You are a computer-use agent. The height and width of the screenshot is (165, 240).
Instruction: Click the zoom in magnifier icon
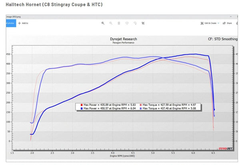pyautogui.click(x=103, y=23)
